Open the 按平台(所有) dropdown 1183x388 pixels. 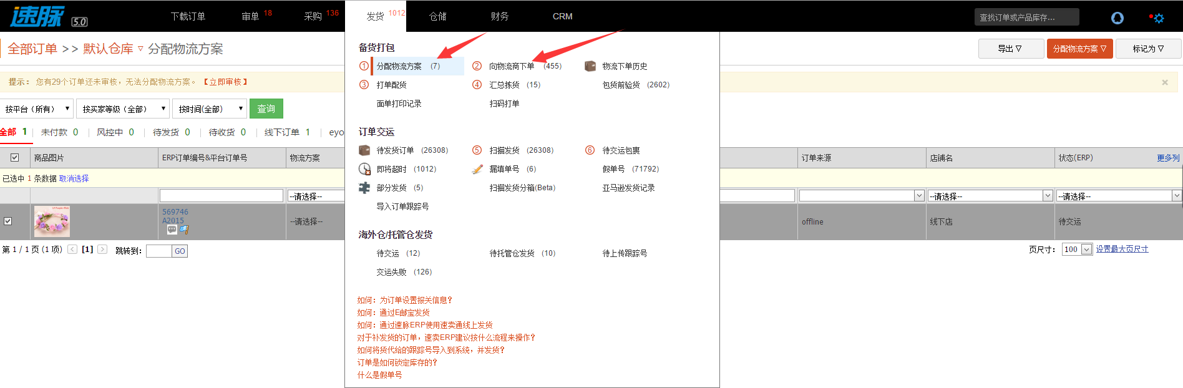pyautogui.click(x=37, y=109)
